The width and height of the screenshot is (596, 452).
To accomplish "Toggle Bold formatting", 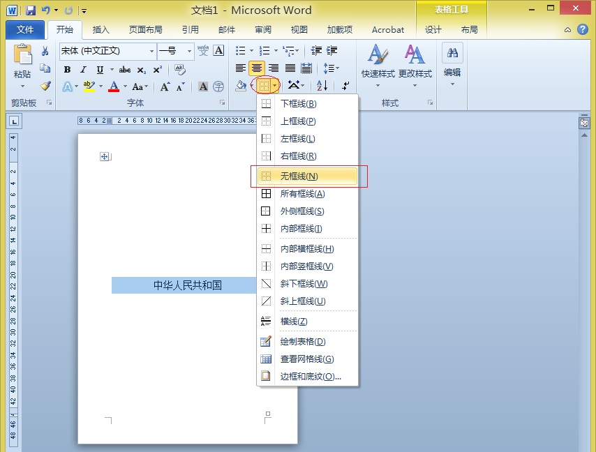I will point(67,70).
